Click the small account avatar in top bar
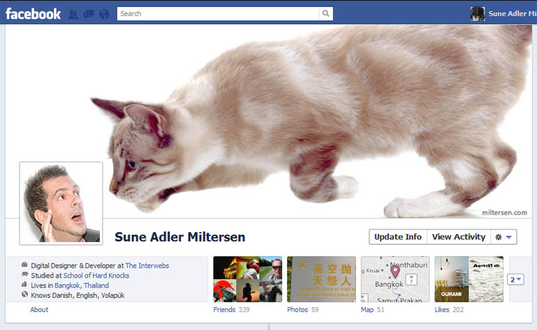This screenshot has height=330, width=537. coord(477,14)
